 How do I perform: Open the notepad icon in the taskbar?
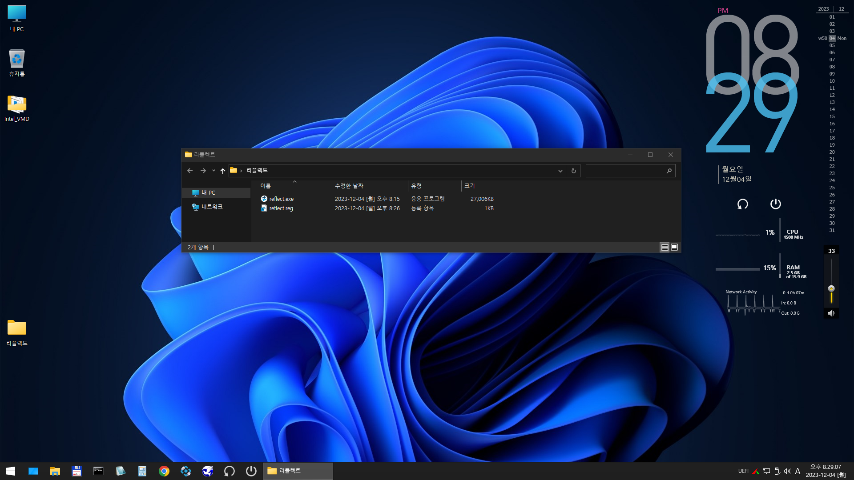point(121,471)
